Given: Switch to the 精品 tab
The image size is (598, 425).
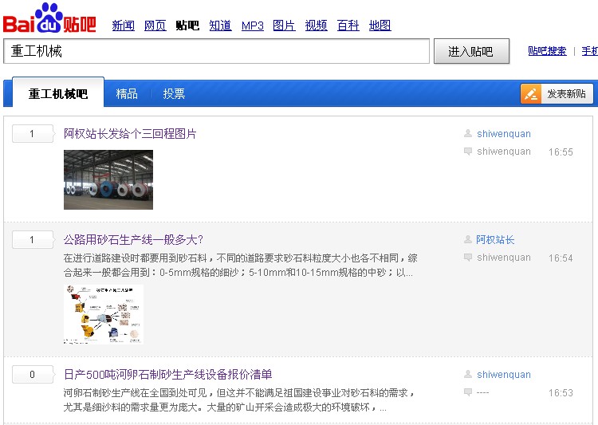Looking at the screenshot, I should pos(127,93).
